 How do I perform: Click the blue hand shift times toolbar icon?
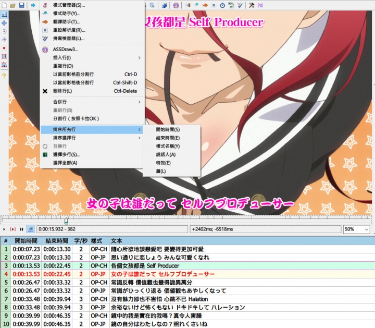click(164, 5)
